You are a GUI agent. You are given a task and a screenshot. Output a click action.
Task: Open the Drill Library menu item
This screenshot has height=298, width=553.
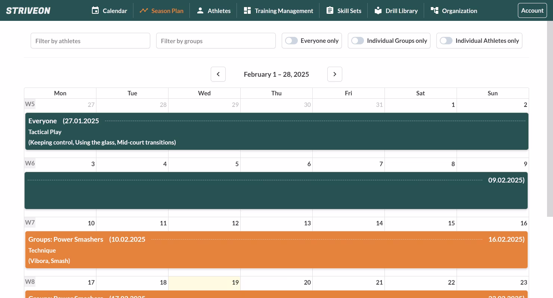[x=401, y=11]
